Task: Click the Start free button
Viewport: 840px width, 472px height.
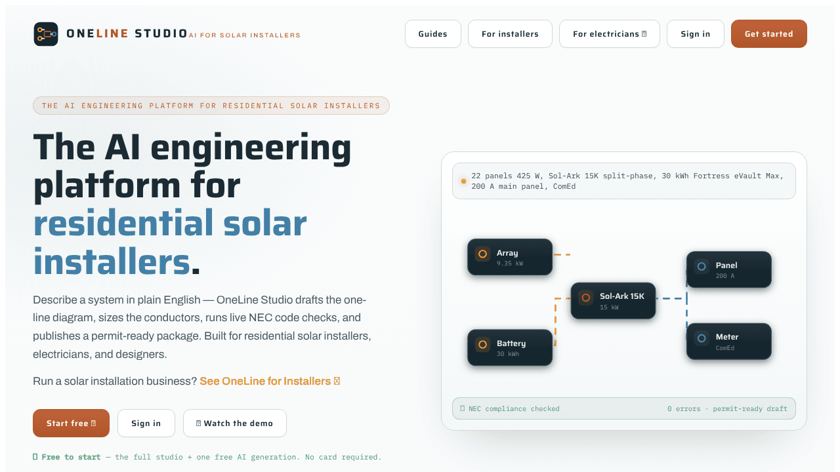Action: [71, 423]
